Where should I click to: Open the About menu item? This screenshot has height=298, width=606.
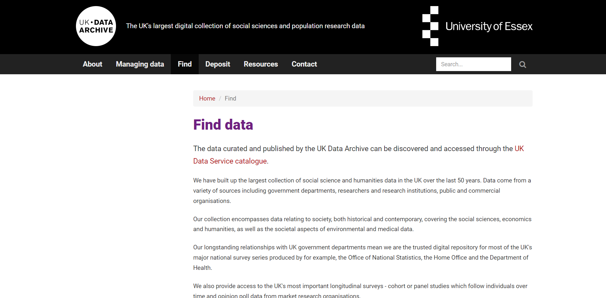pyautogui.click(x=92, y=64)
